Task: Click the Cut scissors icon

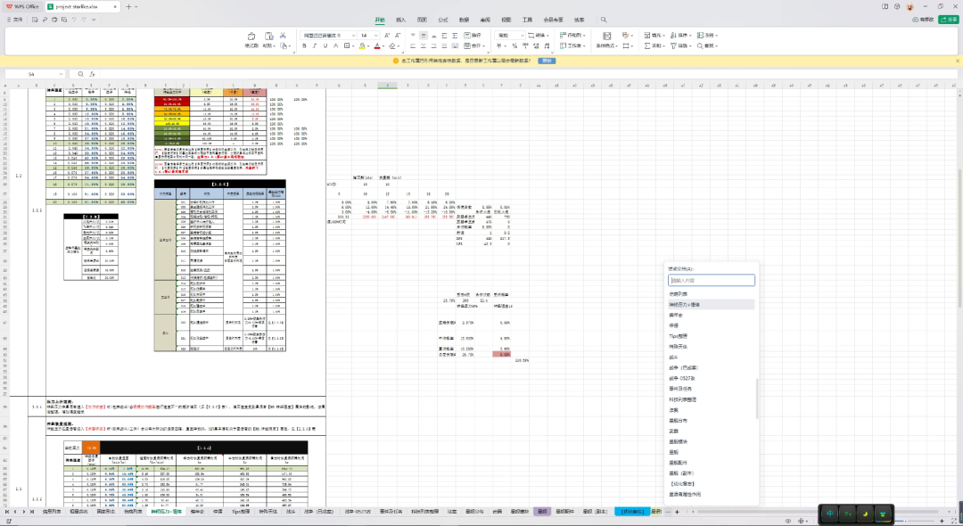Action: [x=284, y=36]
